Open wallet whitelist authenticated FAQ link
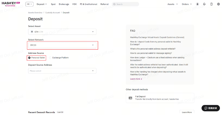Viewport: 222px width, 115px height. pos(159,66)
